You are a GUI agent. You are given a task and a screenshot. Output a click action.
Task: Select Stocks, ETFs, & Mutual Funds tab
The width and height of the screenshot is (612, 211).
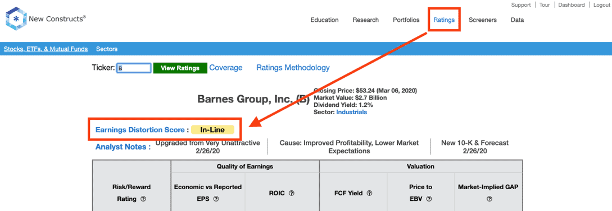pos(46,49)
